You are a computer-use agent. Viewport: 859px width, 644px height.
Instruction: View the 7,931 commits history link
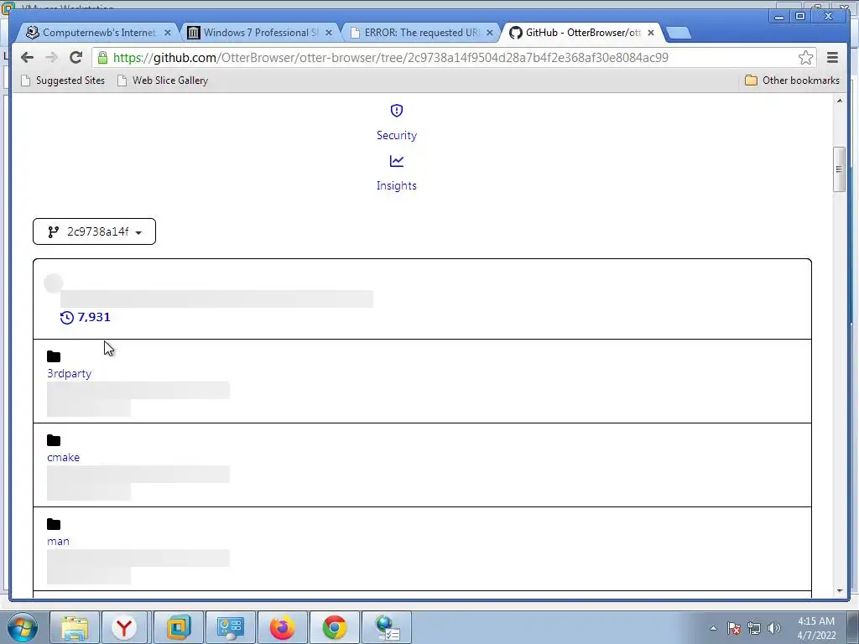point(86,317)
